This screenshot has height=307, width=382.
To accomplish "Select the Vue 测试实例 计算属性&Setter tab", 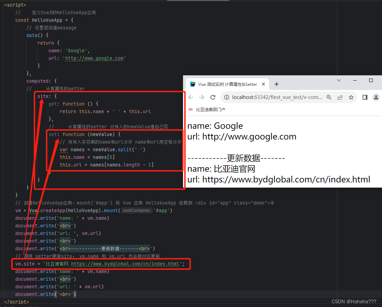I will tap(227, 84).
